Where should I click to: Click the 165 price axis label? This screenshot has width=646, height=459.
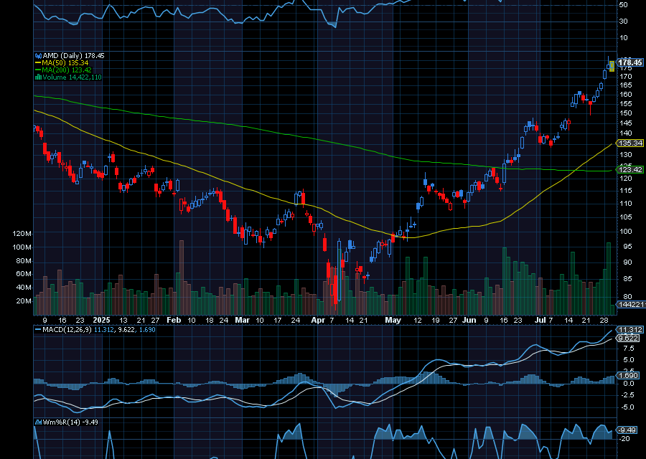pos(625,85)
